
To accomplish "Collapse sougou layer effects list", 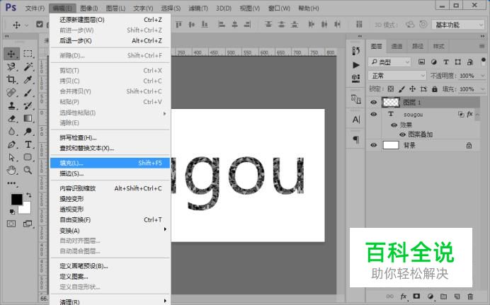I will (477, 115).
